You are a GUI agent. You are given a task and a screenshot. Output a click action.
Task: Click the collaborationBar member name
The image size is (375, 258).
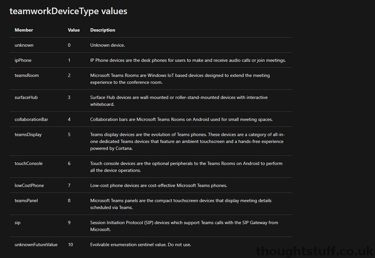tap(31, 119)
